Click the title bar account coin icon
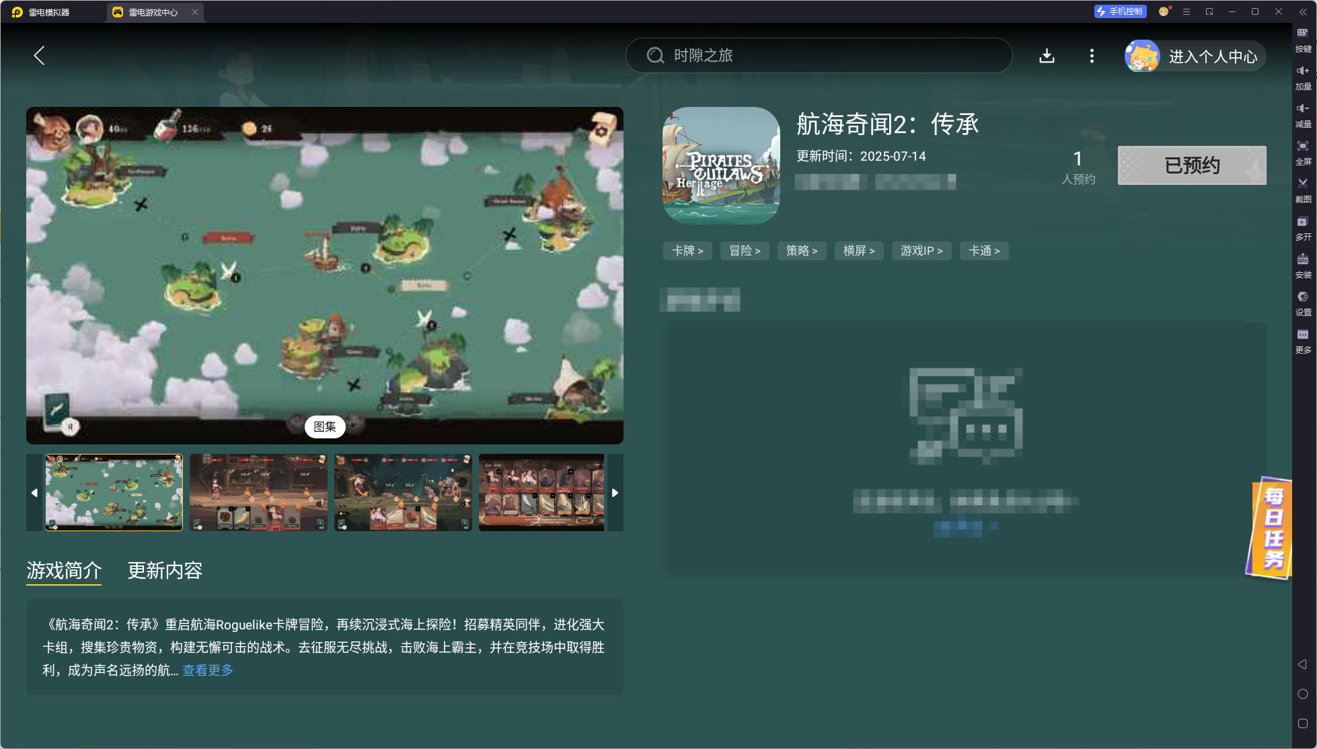The width and height of the screenshot is (1317, 749). 1164,11
